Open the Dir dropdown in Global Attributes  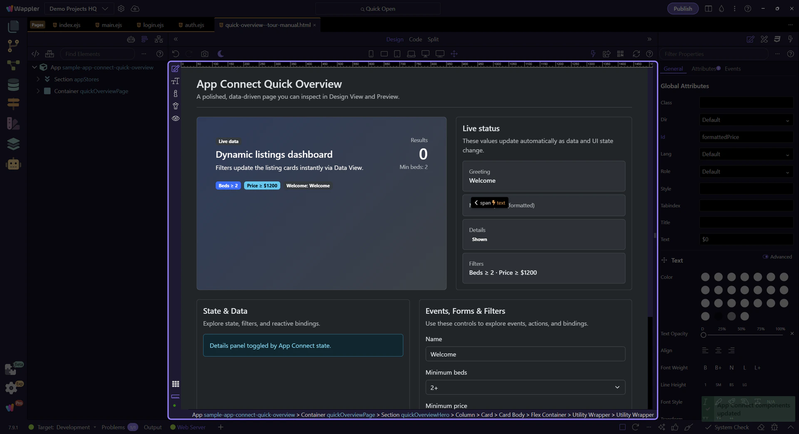746,120
